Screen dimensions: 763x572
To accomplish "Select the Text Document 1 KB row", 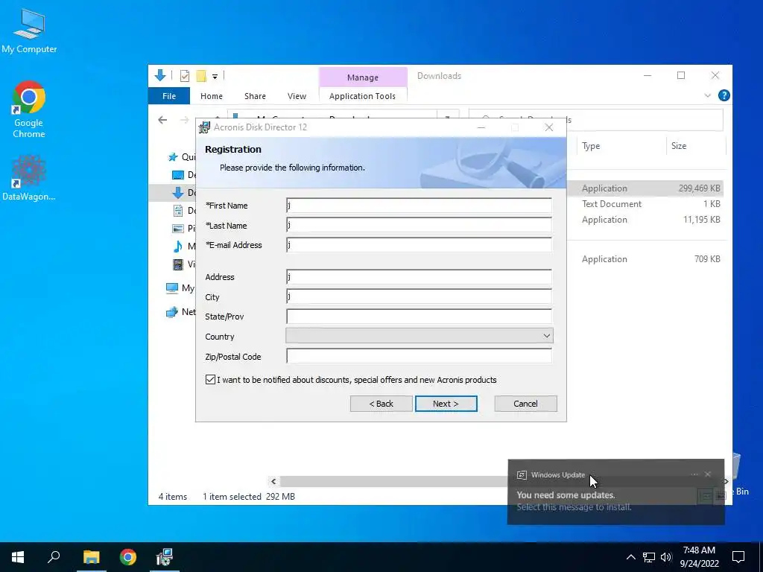I will (645, 204).
